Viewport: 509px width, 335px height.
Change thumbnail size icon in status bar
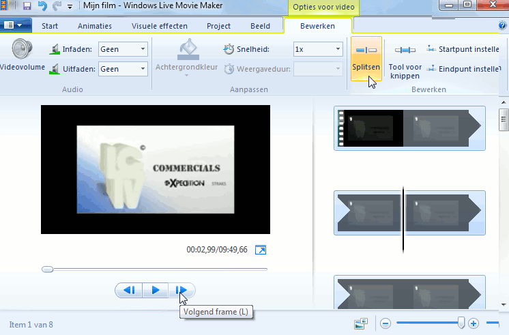[x=361, y=323]
